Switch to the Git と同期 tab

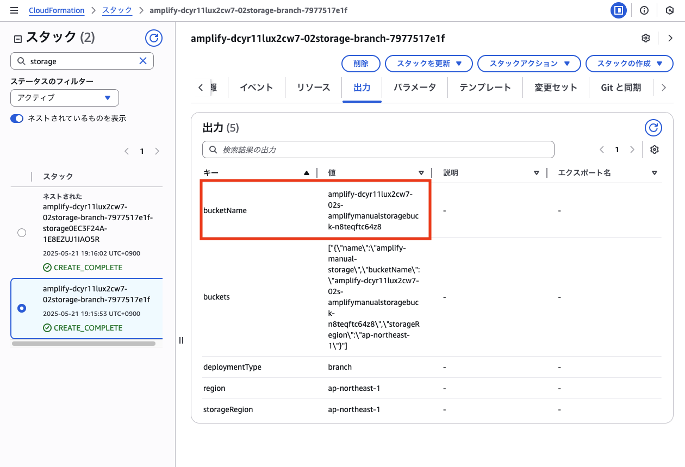click(621, 88)
